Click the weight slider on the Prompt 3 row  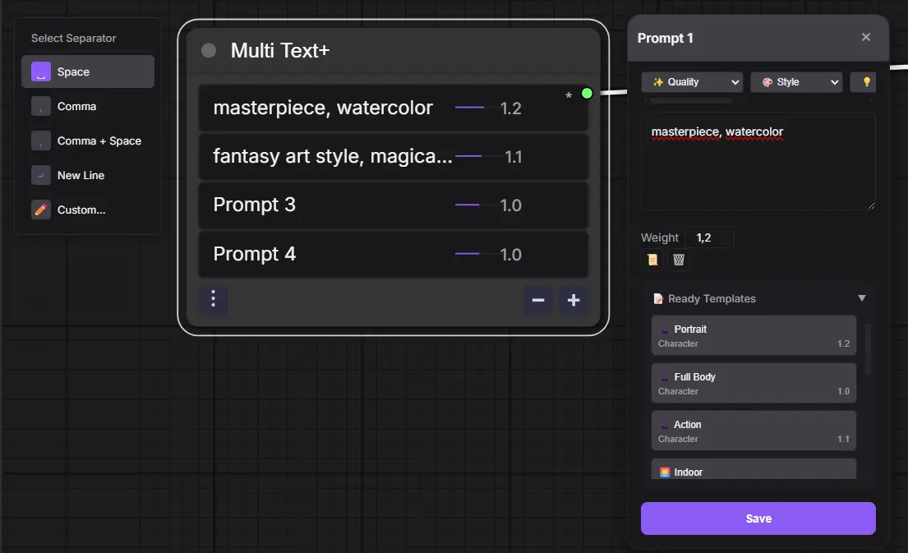tap(477, 205)
